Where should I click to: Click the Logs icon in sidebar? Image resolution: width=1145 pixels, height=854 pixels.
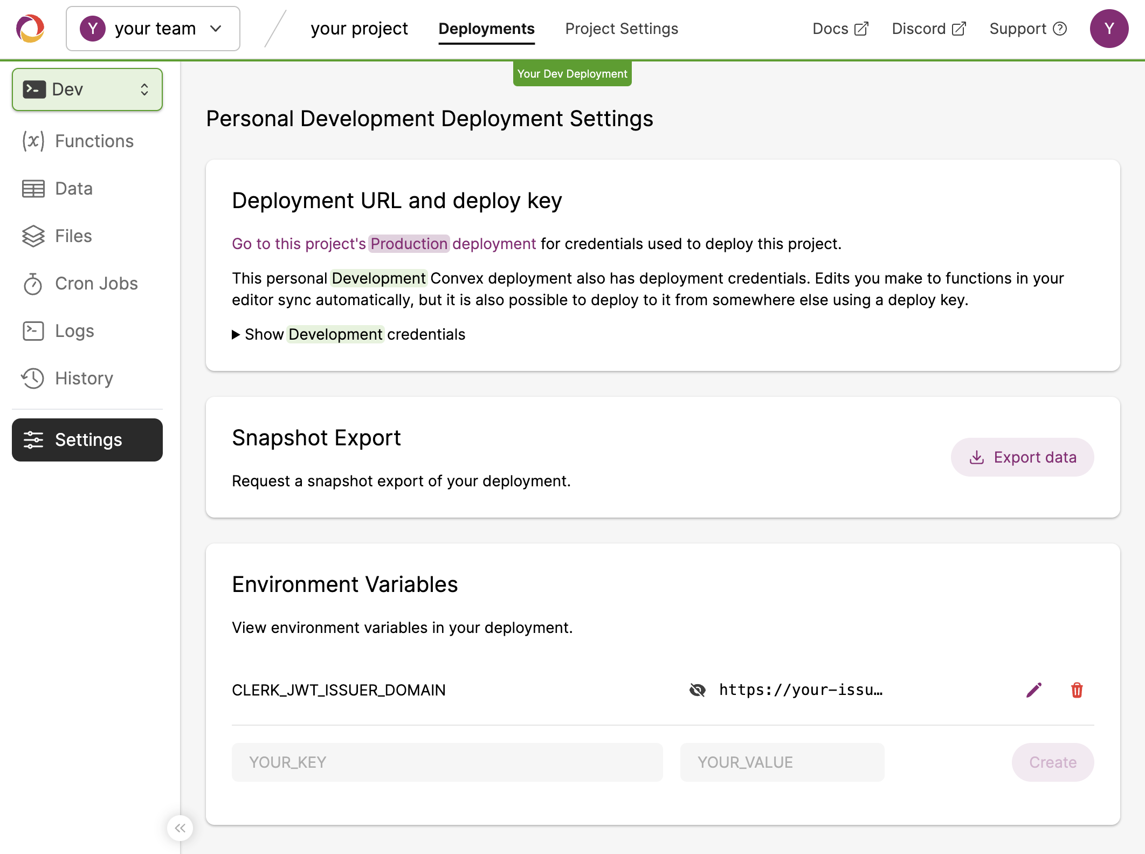tap(32, 330)
